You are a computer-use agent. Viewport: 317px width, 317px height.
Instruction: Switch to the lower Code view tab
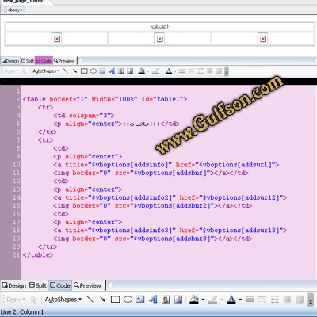(x=60, y=285)
